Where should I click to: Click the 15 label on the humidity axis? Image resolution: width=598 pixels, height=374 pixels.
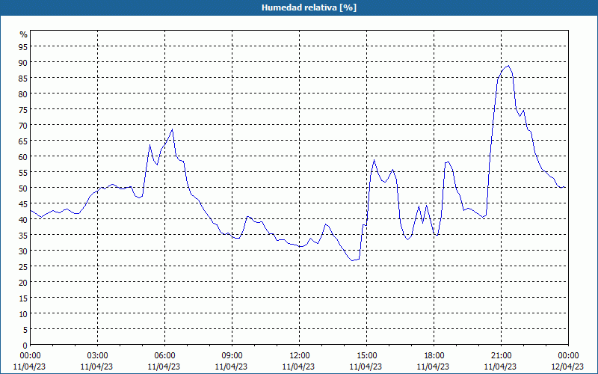pos(23,298)
